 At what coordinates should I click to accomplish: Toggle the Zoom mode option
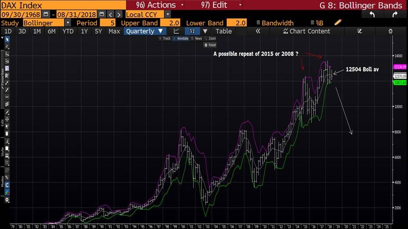pyautogui.click(x=210, y=39)
